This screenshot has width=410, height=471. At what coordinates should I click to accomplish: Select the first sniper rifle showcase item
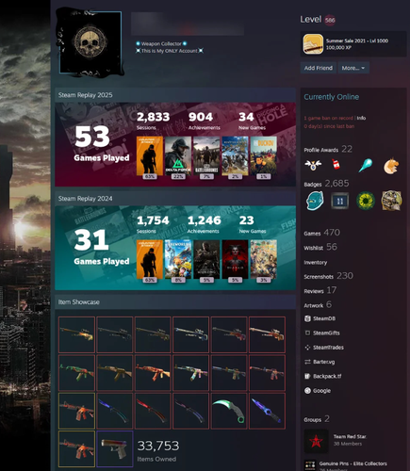point(76,334)
